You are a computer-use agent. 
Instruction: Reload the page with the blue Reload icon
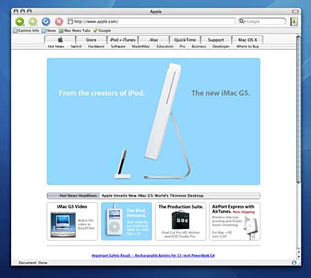pos(46,21)
